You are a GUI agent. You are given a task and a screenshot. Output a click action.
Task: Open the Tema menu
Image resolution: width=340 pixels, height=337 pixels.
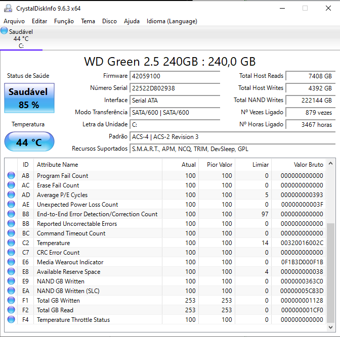[x=88, y=21]
